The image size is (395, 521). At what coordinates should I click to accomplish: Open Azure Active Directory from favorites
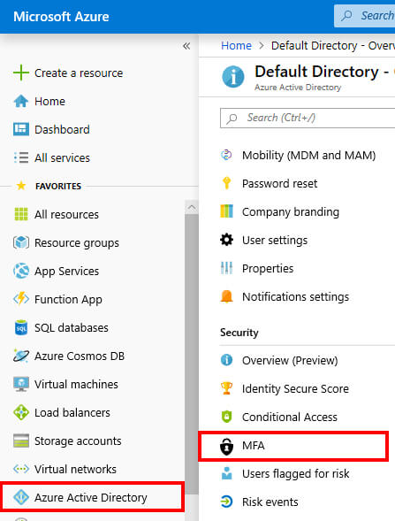pyautogui.click(x=92, y=497)
